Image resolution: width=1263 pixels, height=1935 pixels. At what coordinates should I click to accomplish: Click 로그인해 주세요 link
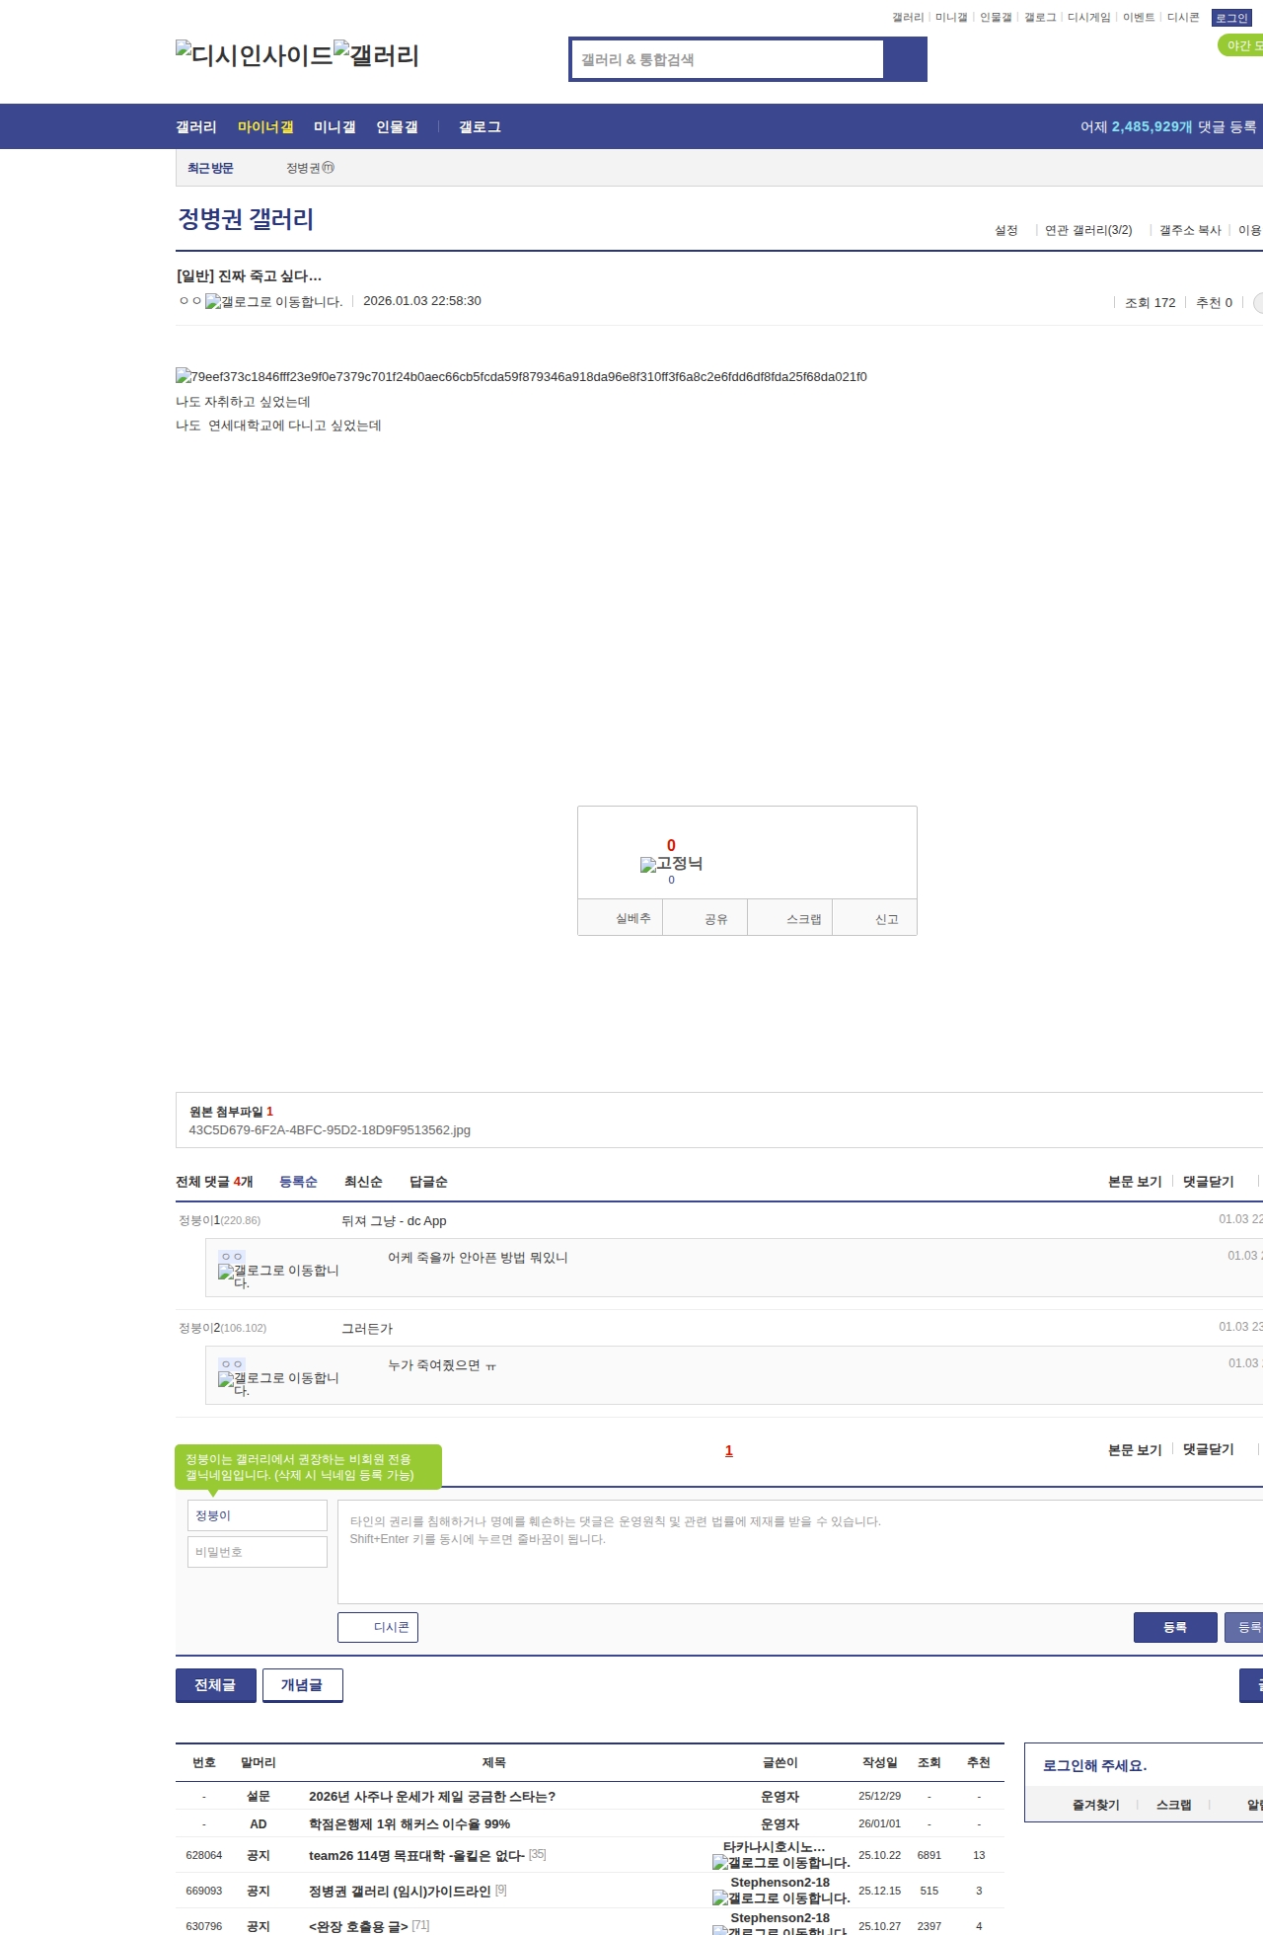(x=1094, y=1766)
